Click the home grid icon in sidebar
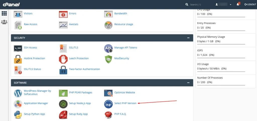Screen dimensions: 257x121 click(4, 14)
